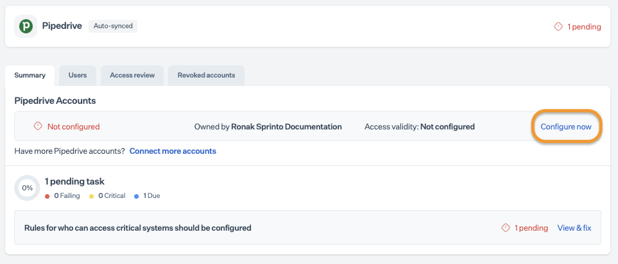This screenshot has height=264, width=618.
Task: Click the 1 pending text in header
Action: [x=584, y=27]
